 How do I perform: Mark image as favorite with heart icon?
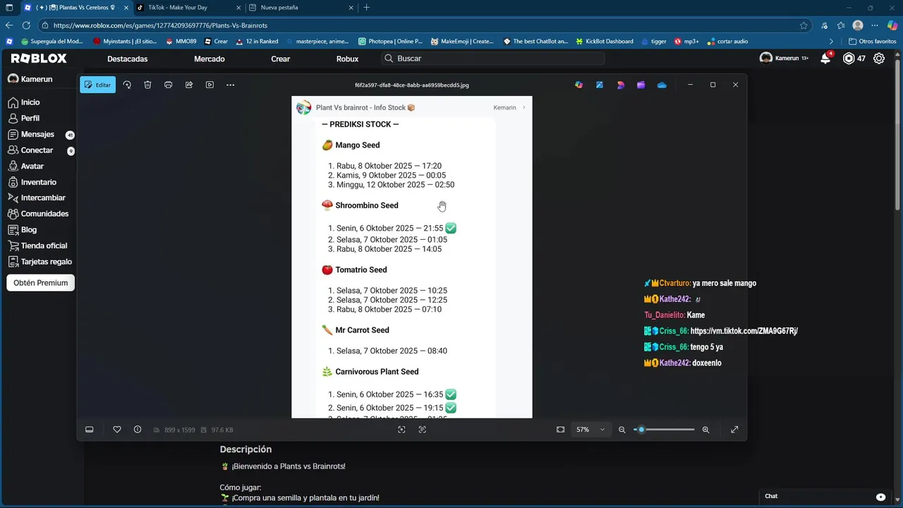117,430
